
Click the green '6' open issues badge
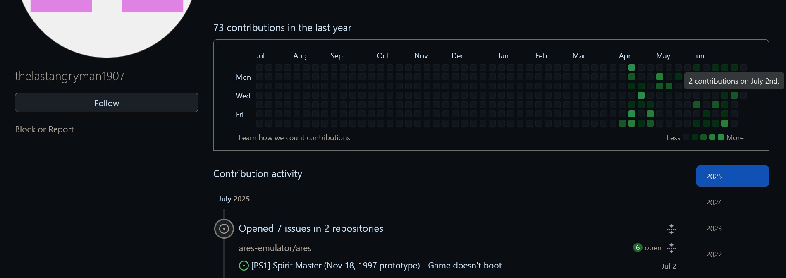(638, 247)
